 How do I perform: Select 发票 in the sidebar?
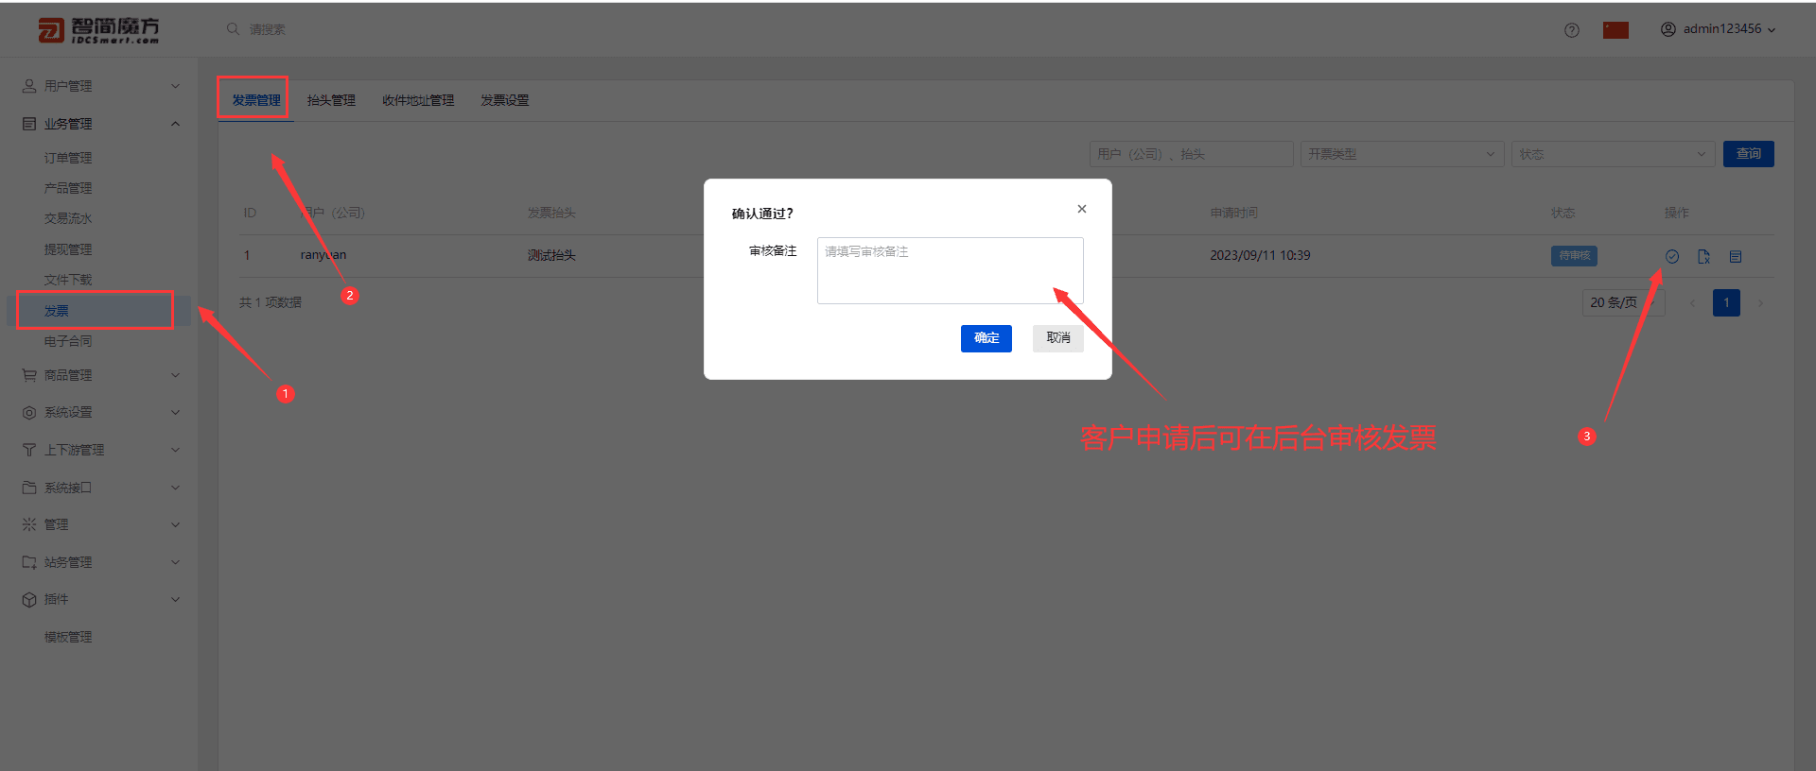[x=98, y=311]
